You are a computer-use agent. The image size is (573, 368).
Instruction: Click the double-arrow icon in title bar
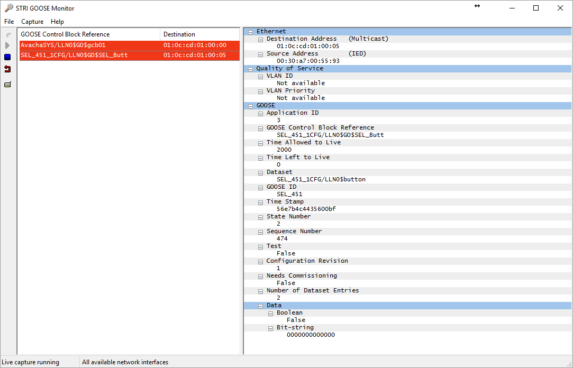477,6
